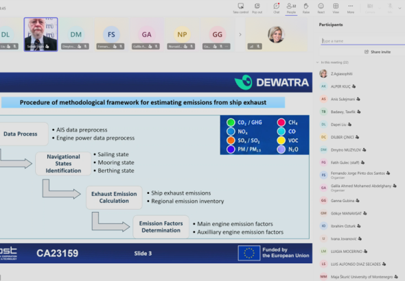Select the GA participant tile
405x281 pixels.
click(146, 34)
